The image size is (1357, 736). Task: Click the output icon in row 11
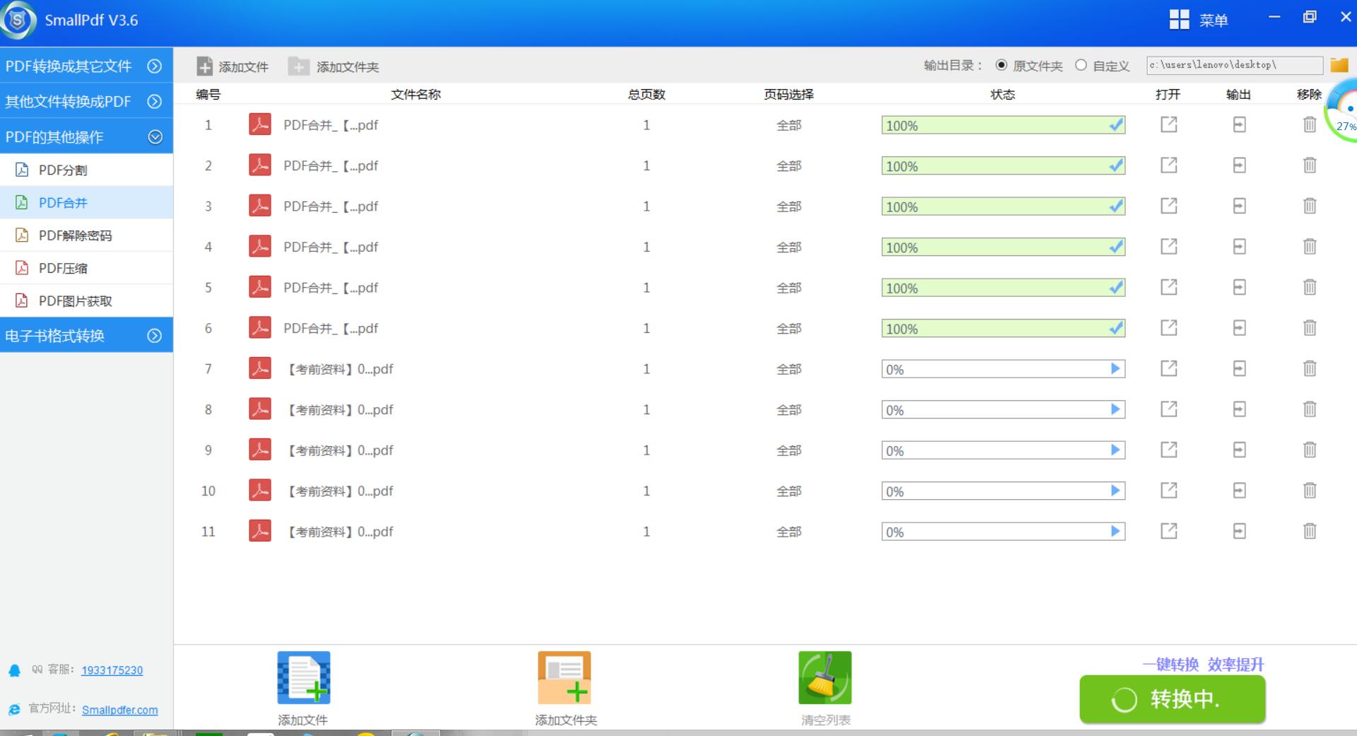[1239, 531]
